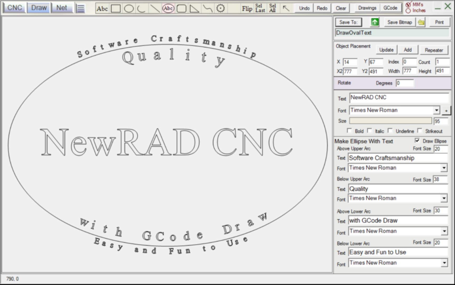Screen dimensions: 455x285
Task: Click the Width value field
Action: (x=410, y=71)
